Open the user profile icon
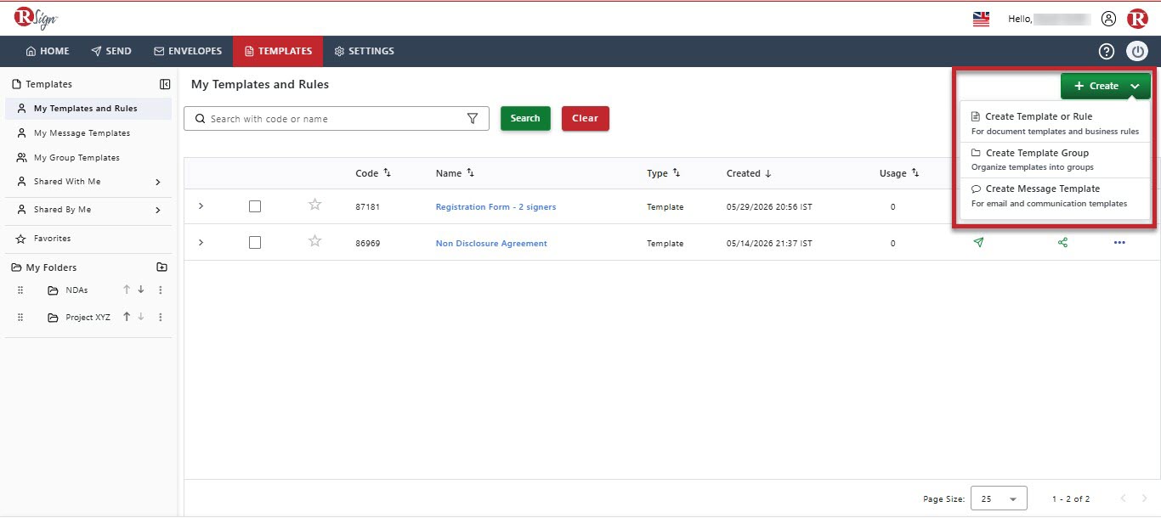This screenshot has height=518, width=1161. point(1108,19)
